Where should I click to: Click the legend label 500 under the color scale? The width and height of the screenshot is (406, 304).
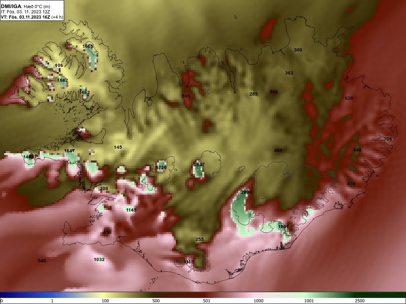(156, 301)
